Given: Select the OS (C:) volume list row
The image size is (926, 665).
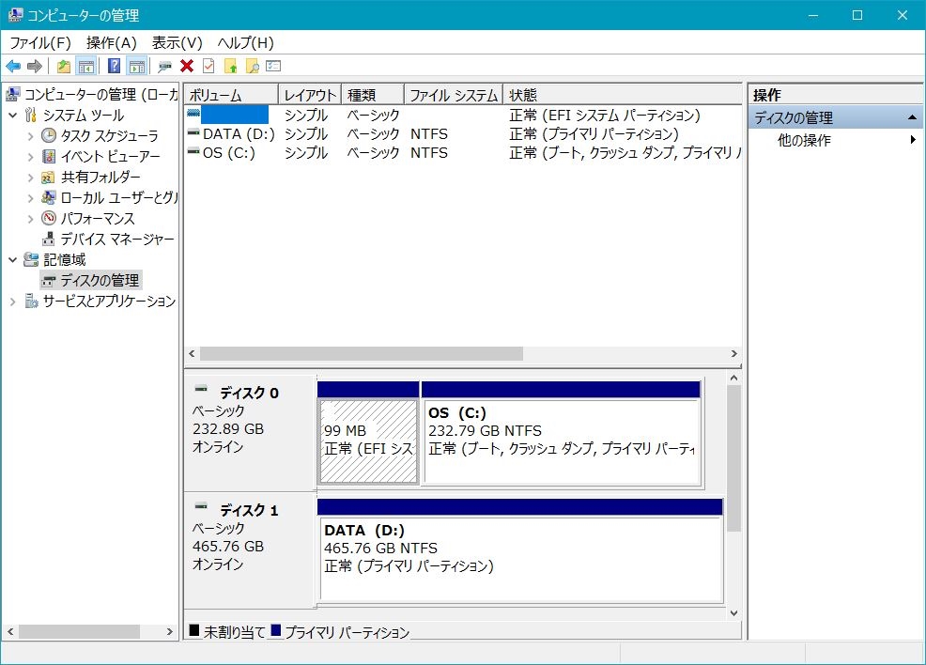Looking at the screenshot, I should click(464, 153).
